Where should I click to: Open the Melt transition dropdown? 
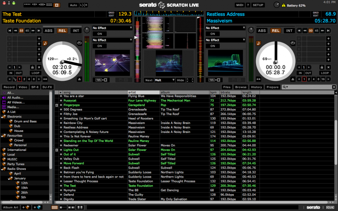click(x=164, y=80)
